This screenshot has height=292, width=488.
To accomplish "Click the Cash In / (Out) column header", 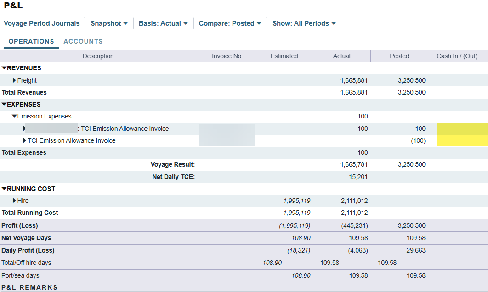I will [457, 56].
